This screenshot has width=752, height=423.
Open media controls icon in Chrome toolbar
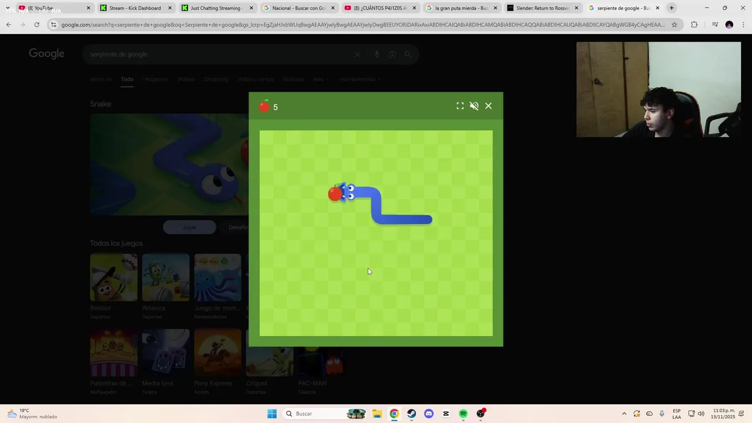(714, 25)
